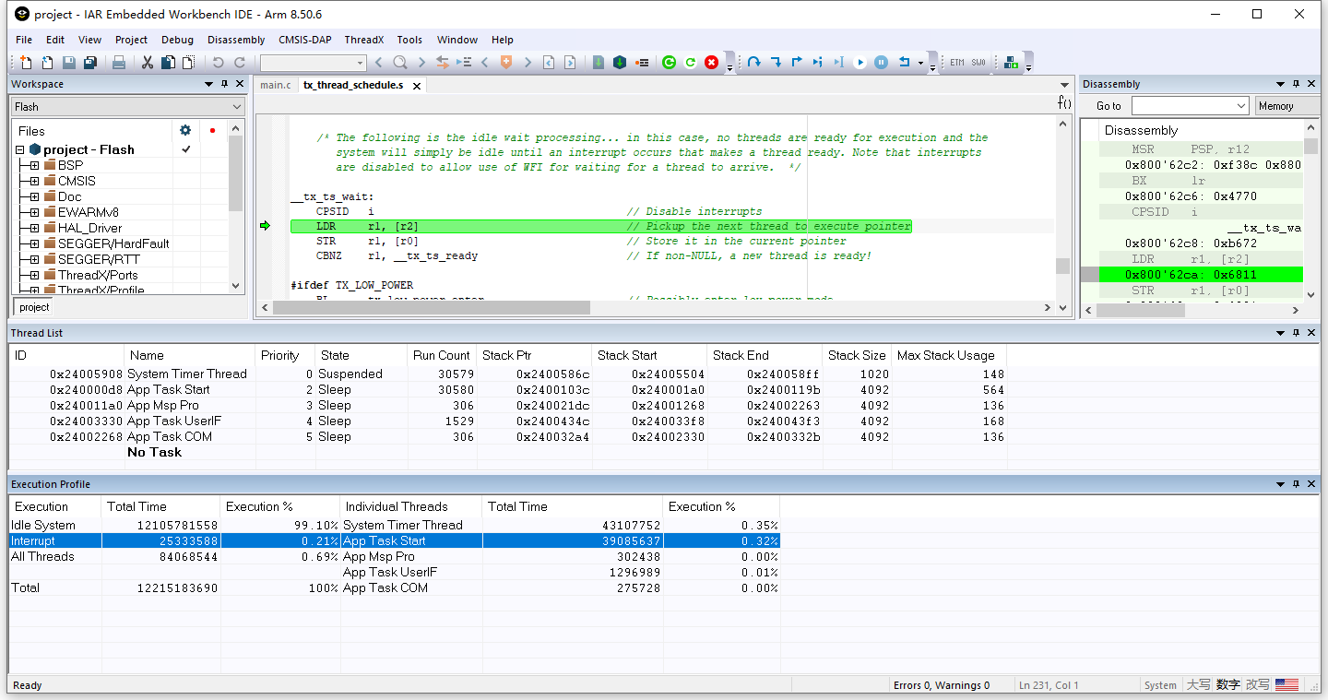This screenshot has width=1328, height=700.
Task: Open workspace configuration gear column icon
Action: 185,130
